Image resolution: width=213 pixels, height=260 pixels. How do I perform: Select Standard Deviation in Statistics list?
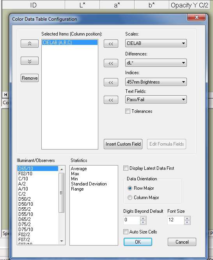point(94,184)
